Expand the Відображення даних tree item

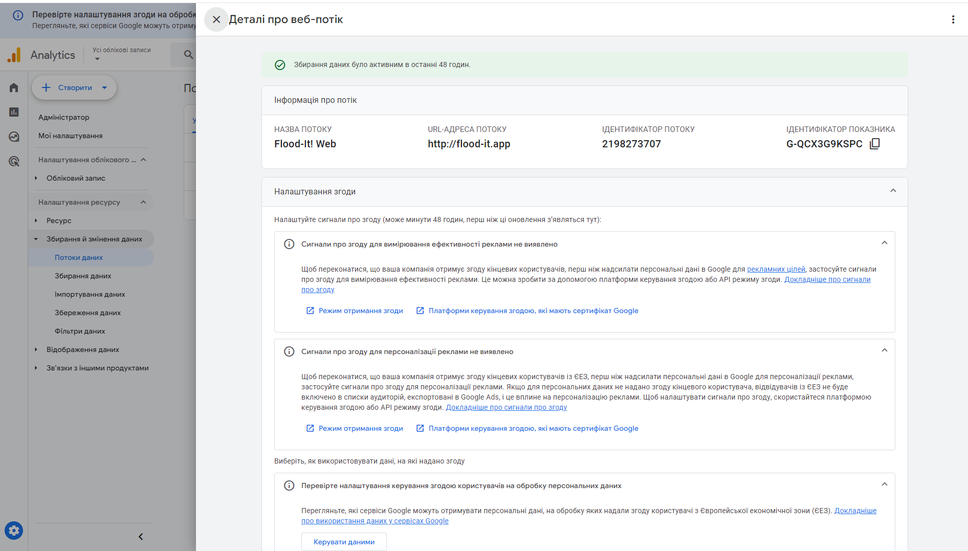point(36,349)
